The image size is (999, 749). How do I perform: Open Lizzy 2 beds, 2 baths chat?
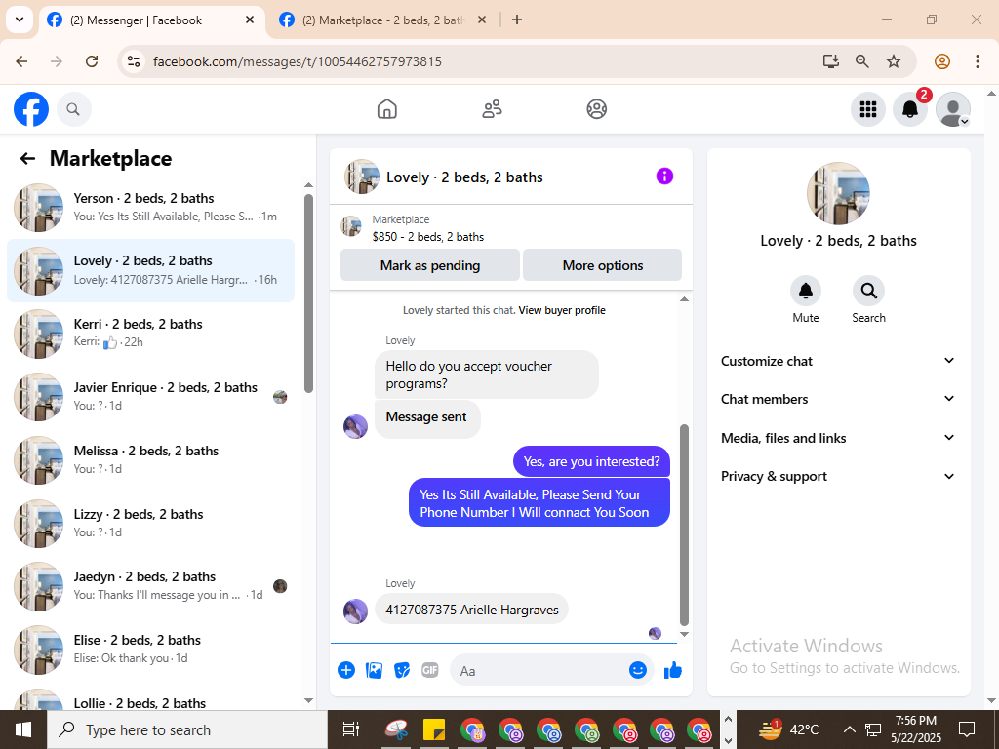click(151, 523)
